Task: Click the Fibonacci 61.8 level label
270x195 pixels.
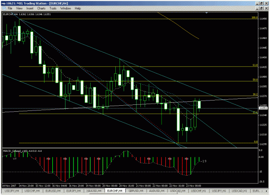Action: pos(255,65)
